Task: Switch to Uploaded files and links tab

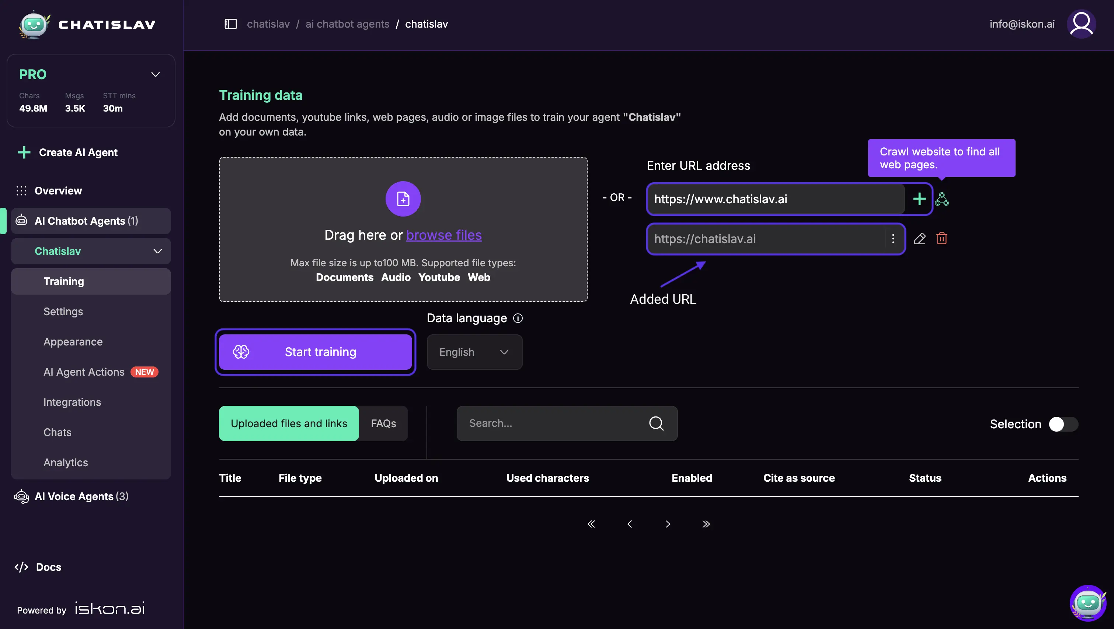Action: click(289, 424)
